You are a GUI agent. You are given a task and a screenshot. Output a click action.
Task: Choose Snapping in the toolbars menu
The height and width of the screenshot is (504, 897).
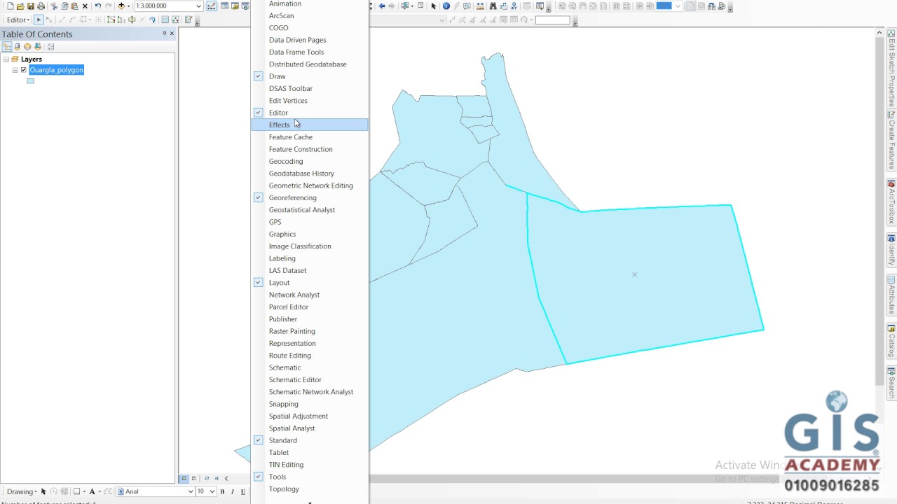click(309, 404)
